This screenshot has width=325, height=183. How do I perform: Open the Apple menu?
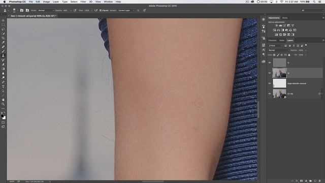[x=5, y=2]
